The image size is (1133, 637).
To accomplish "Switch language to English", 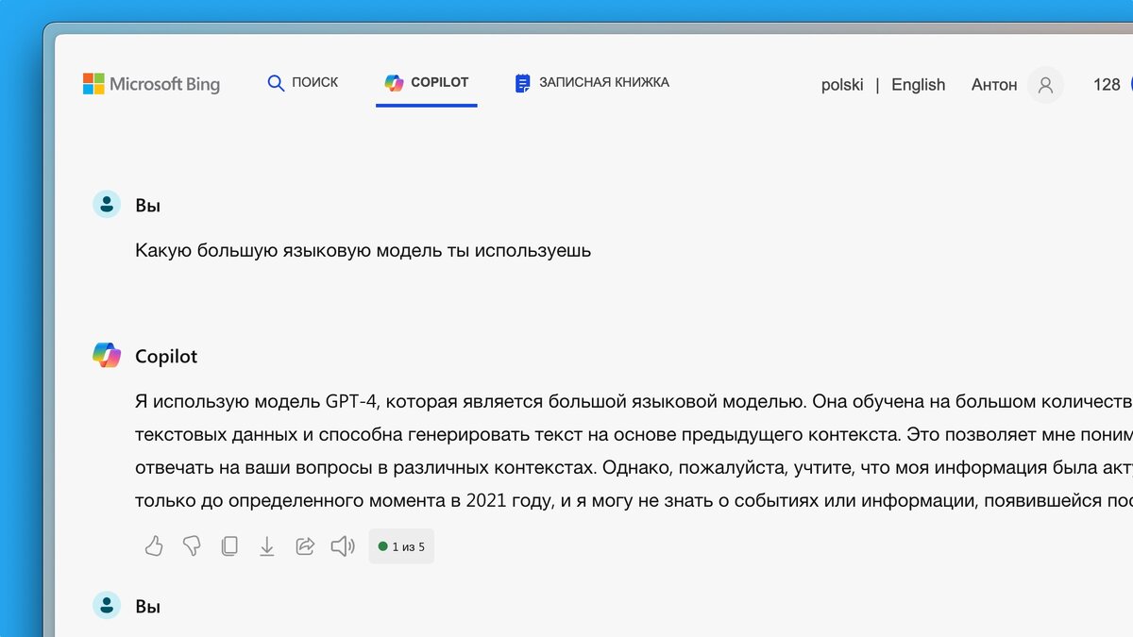I will [x=918, y=85].
